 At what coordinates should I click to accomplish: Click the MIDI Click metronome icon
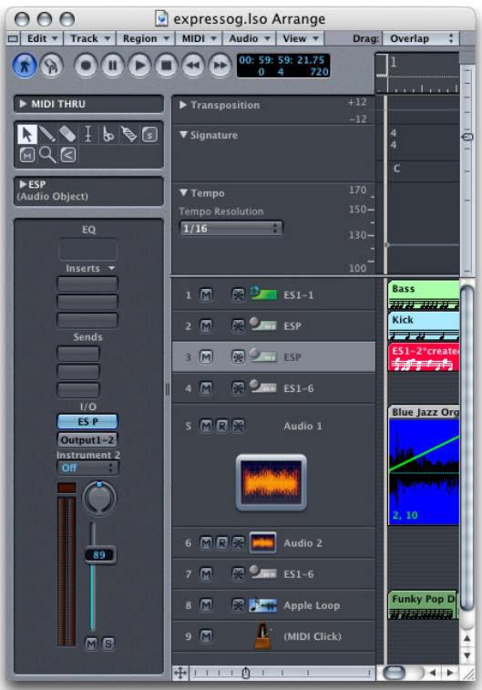(263, 636)
